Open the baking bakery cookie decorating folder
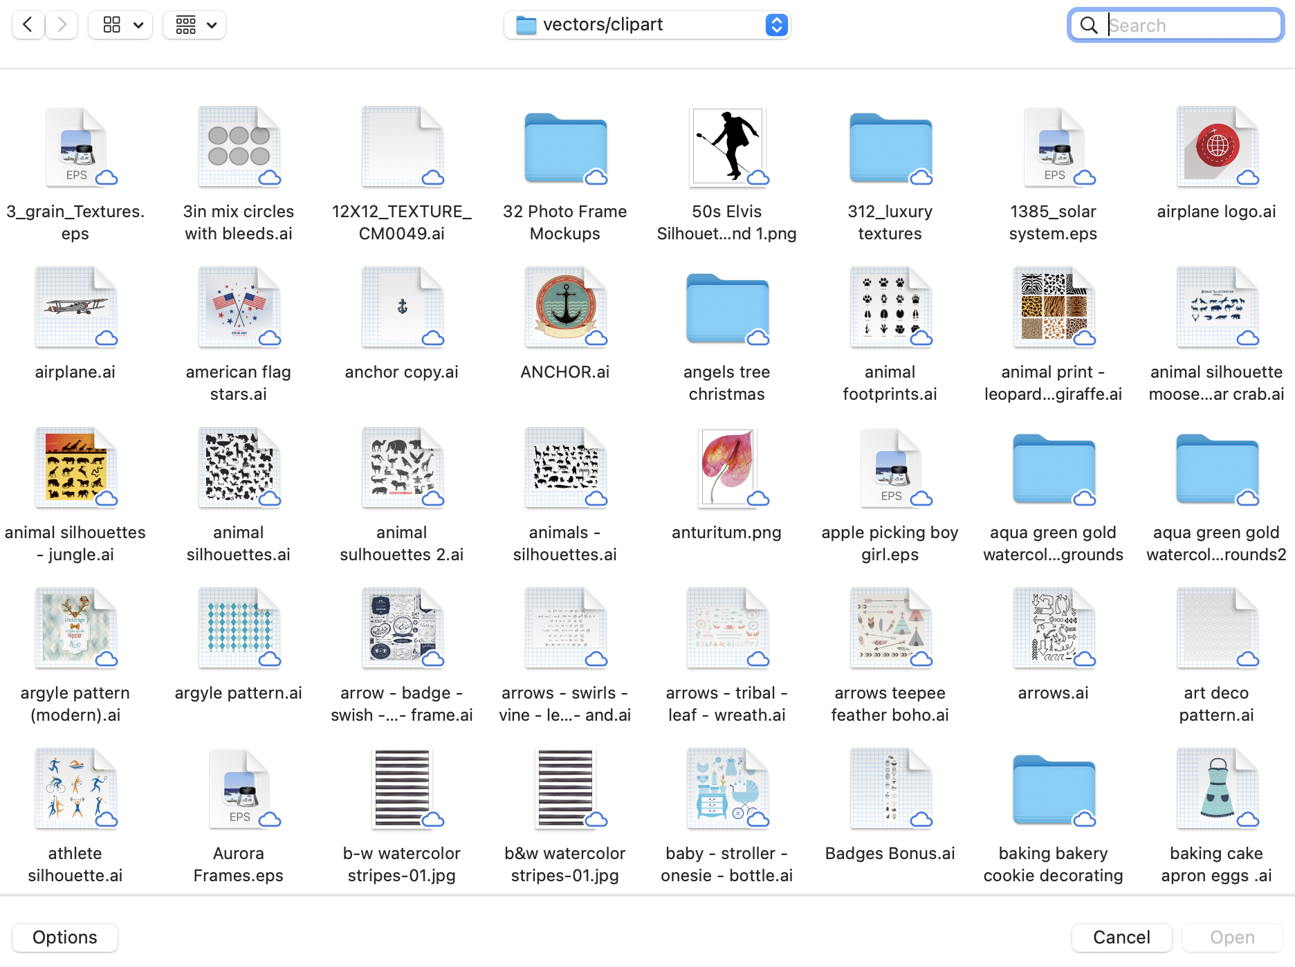 tap(1052, 789)
